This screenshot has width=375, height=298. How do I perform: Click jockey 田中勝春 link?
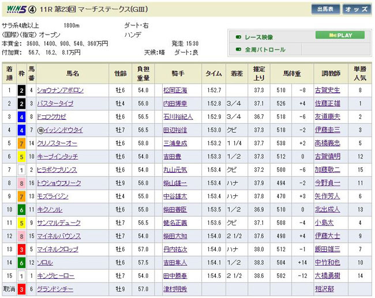[x=177, y=275]
